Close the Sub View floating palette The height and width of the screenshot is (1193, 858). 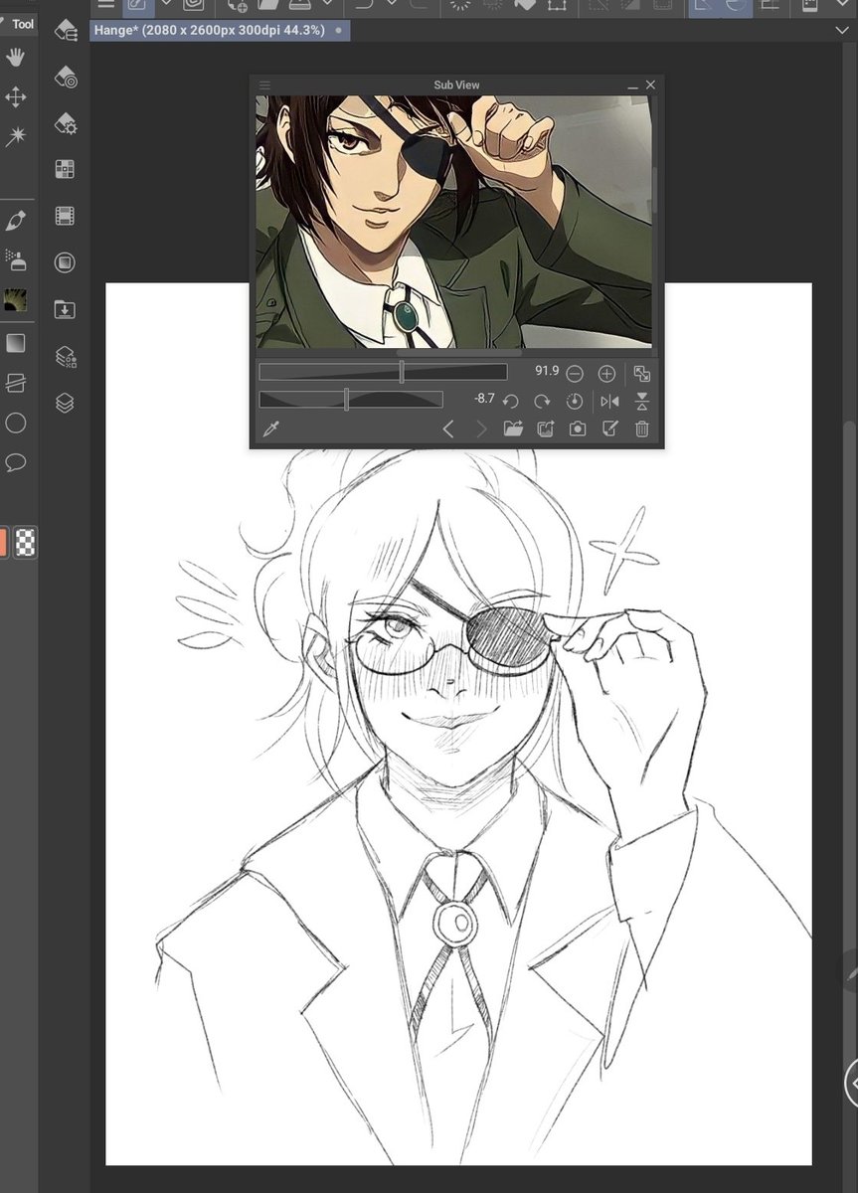pyautogui.click(x=651, y=85)
